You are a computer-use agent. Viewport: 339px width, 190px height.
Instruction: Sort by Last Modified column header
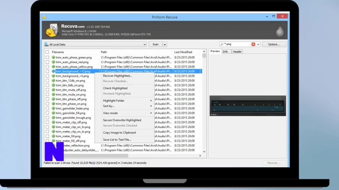coord(183,52)
